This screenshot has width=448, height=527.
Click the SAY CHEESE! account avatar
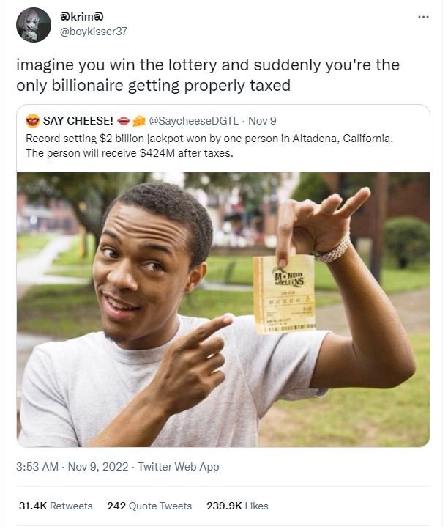pos(32,121)
